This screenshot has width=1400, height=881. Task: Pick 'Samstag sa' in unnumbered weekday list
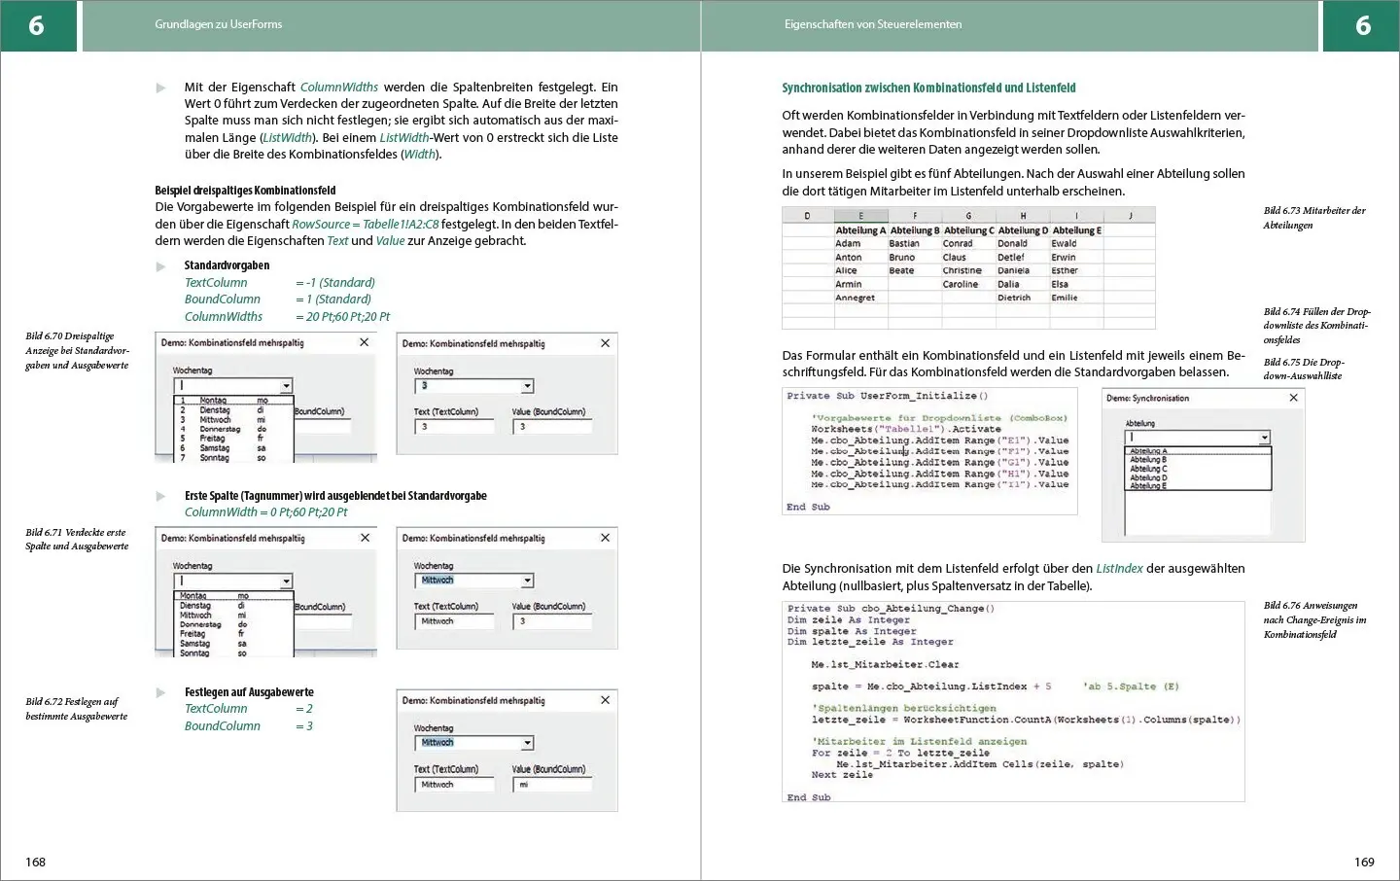233,644
